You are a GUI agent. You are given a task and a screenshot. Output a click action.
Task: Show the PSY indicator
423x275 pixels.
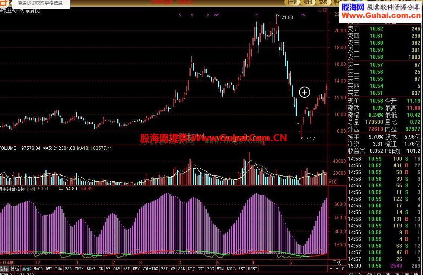(x=242, y=269)
